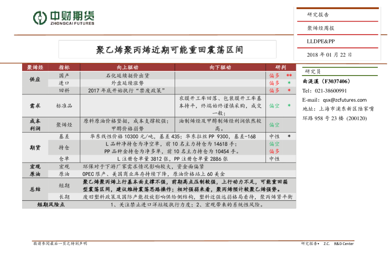388x274 pixels.
Task: Click the green star in 进口 row
Action: tap(289, 83)
